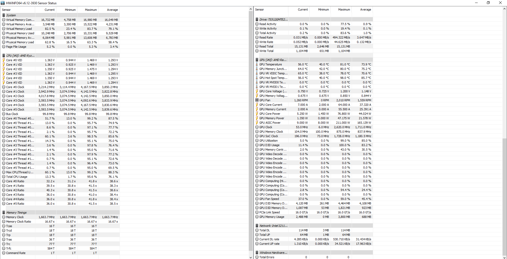This screenshot has height=259, width=507.
Task: Click the icon next to Memory Clock Ratio
Action: coord(4,222)
